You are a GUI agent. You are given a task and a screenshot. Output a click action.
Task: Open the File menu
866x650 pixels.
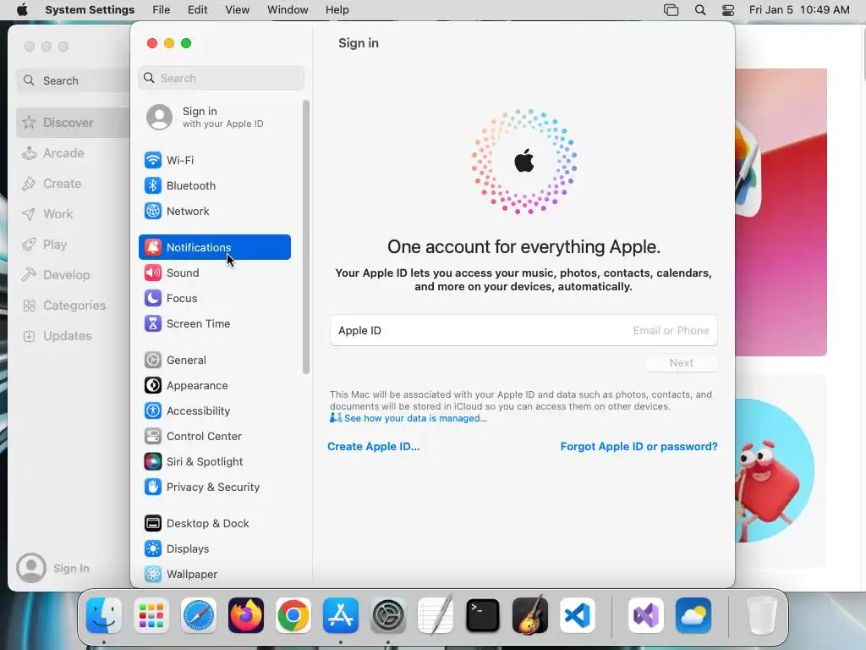click(x=162, y=10)
